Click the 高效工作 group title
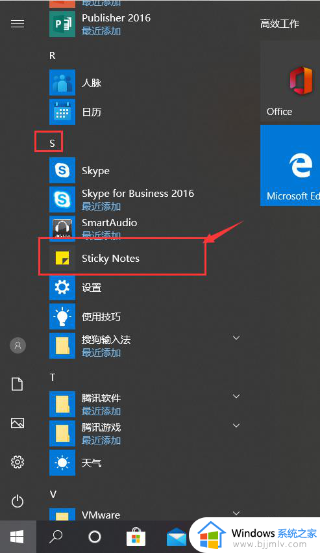The width and height of the screenshot is (320, 553). pyautogui.click(x=280, y=23)
